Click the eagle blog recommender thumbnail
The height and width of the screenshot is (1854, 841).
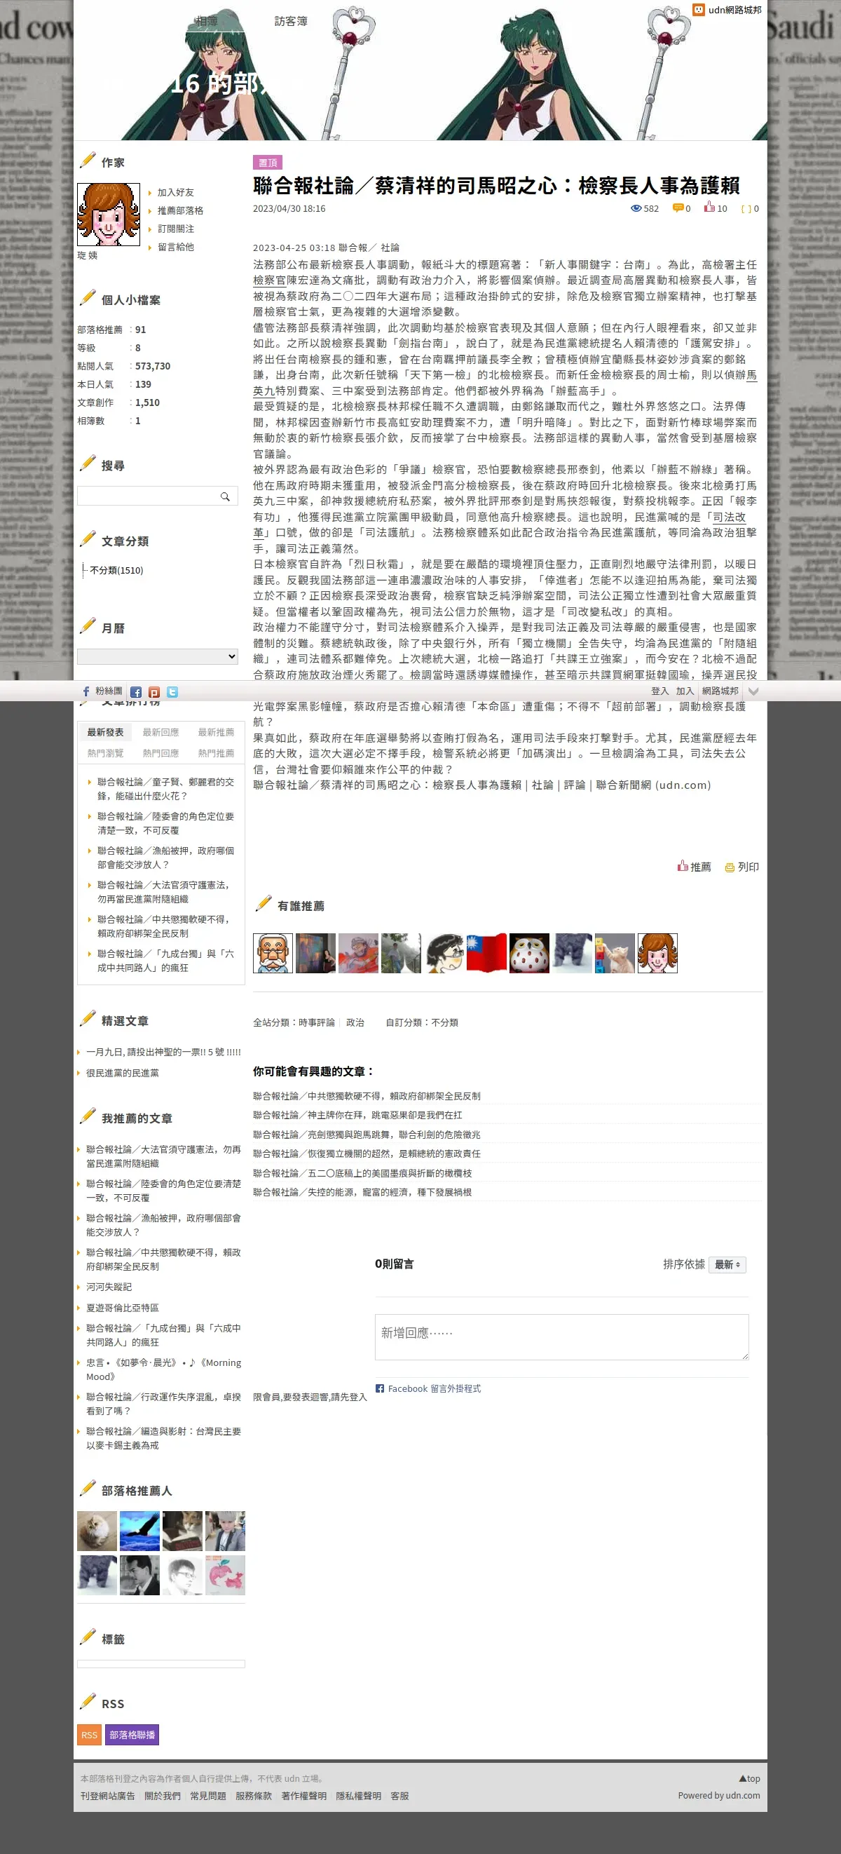click(x=139, y=1531)
